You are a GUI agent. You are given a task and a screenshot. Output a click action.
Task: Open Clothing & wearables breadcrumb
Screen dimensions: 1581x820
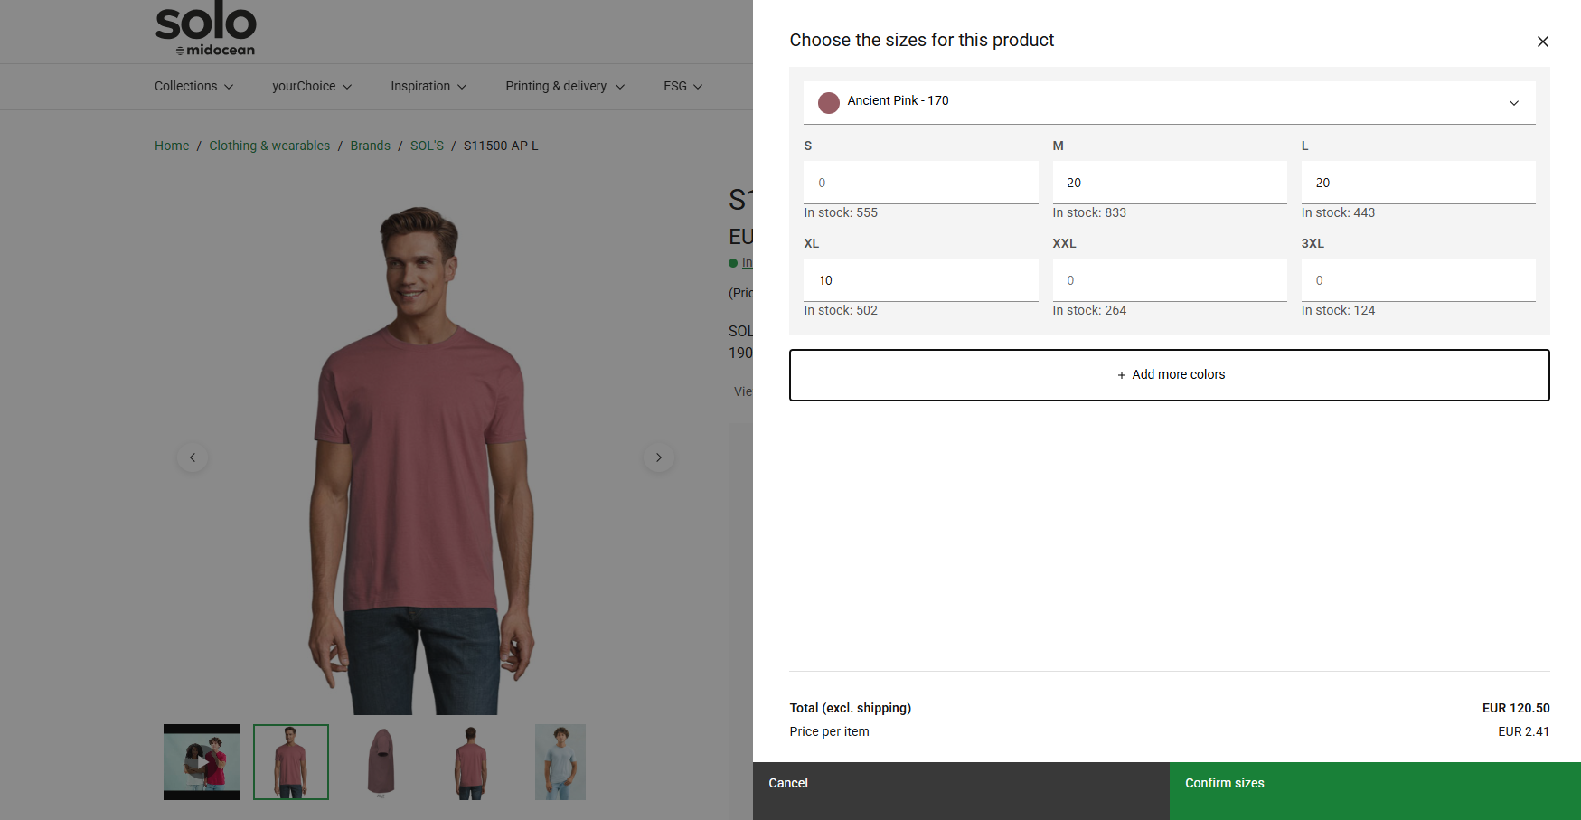pos(269,146)
